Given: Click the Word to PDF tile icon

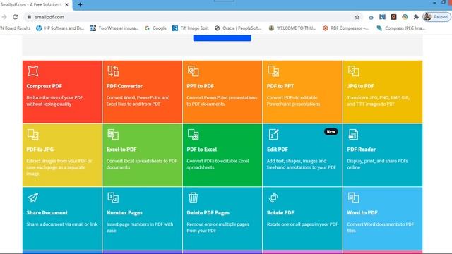Looking at the screenshot, I should coord(353,198).
